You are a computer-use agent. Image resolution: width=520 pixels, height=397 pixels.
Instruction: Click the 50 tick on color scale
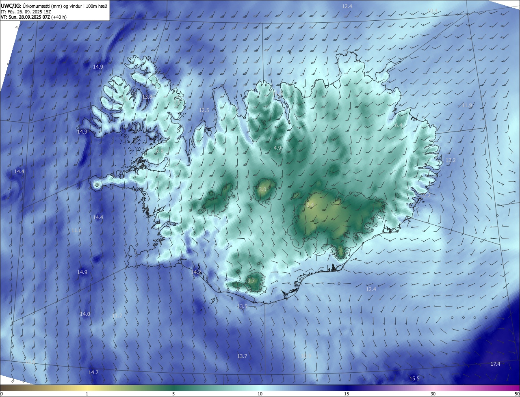(517, 394)
